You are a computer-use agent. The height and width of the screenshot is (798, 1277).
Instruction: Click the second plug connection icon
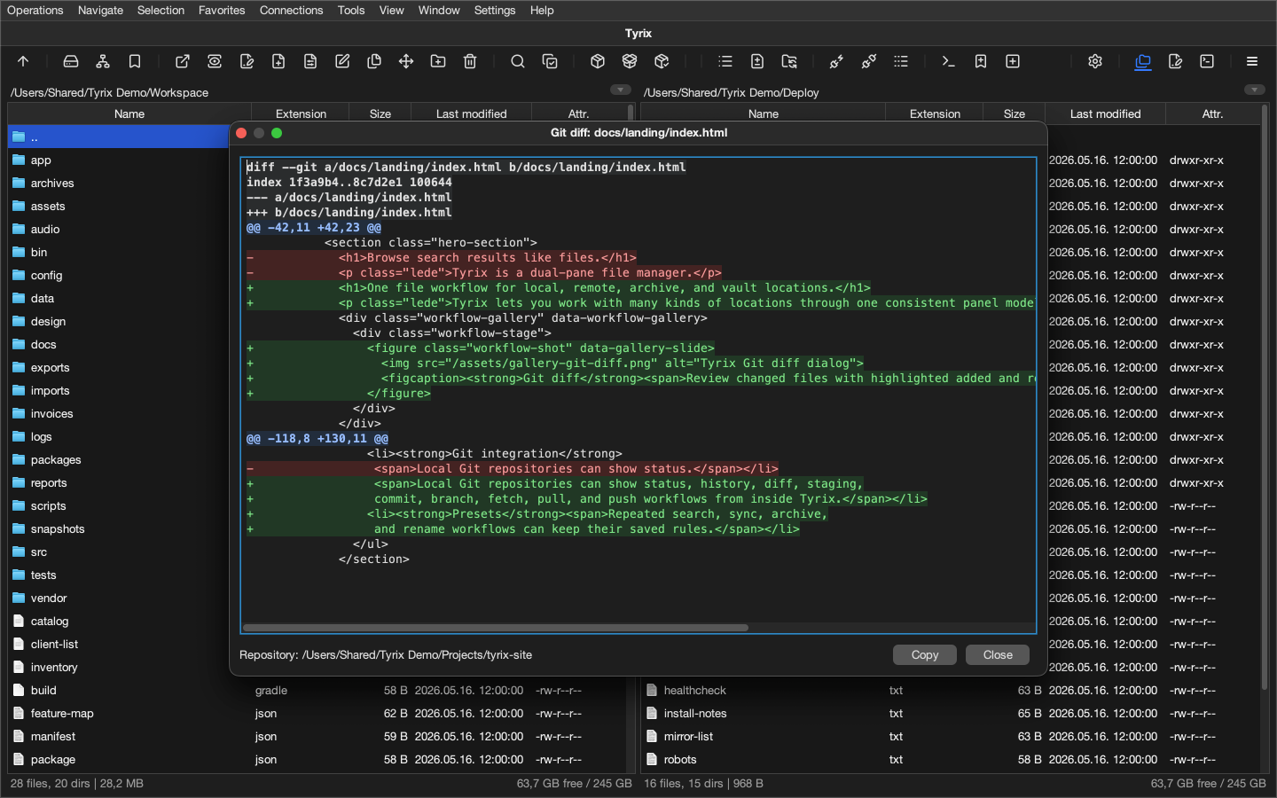point(869,61)
